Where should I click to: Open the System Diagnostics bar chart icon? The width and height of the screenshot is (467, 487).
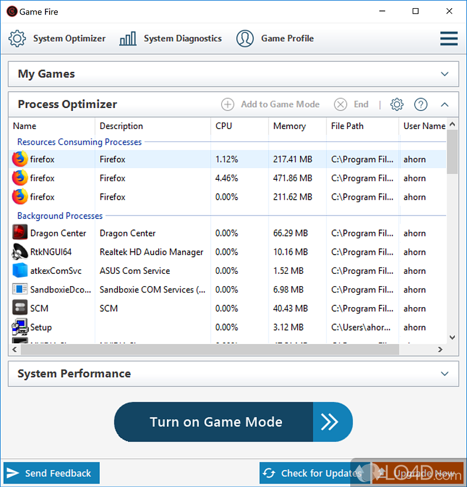(128, 39)
